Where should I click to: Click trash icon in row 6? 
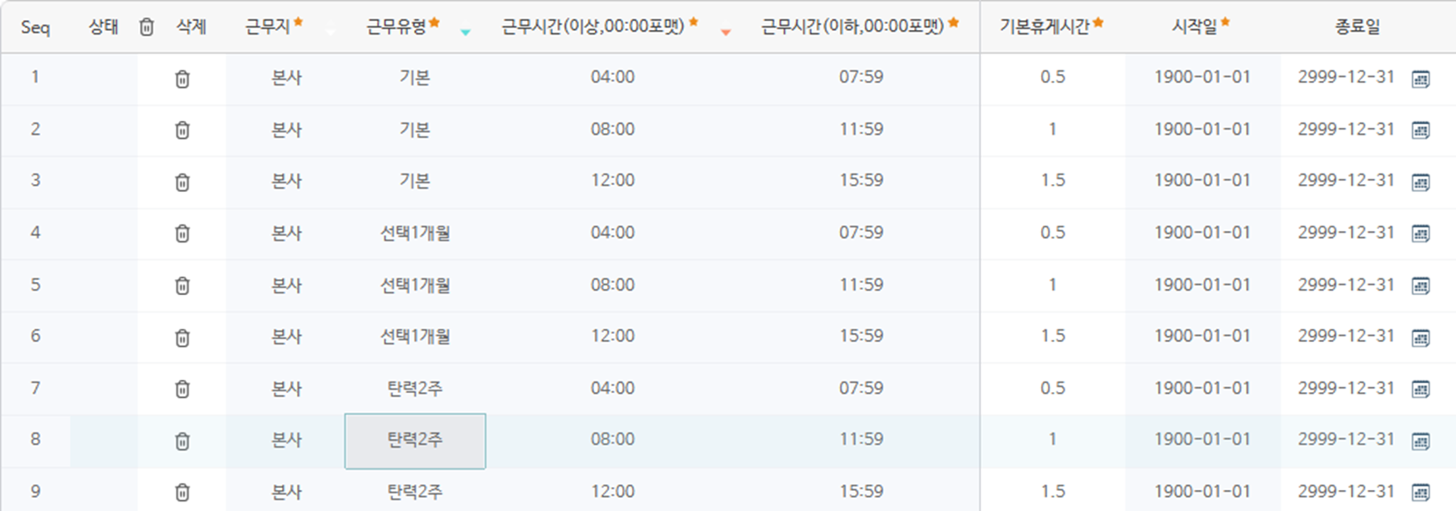(182, 337)
